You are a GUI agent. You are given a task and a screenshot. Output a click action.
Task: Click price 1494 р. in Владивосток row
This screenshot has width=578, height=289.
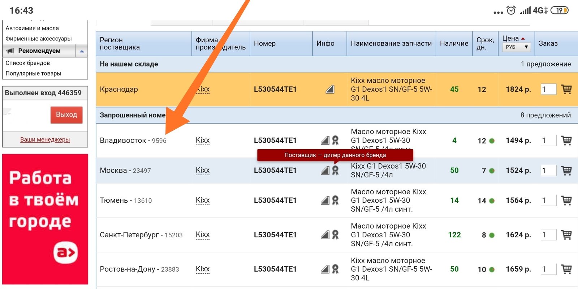(x=518, y=141)
